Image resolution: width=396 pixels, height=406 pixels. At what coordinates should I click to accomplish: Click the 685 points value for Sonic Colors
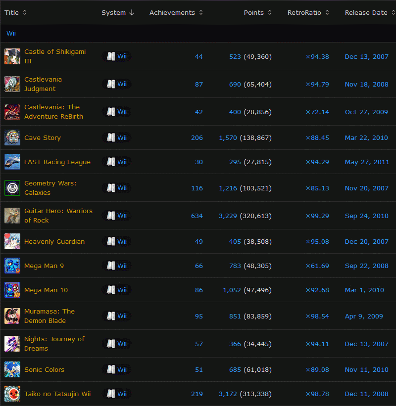[235, 370]
